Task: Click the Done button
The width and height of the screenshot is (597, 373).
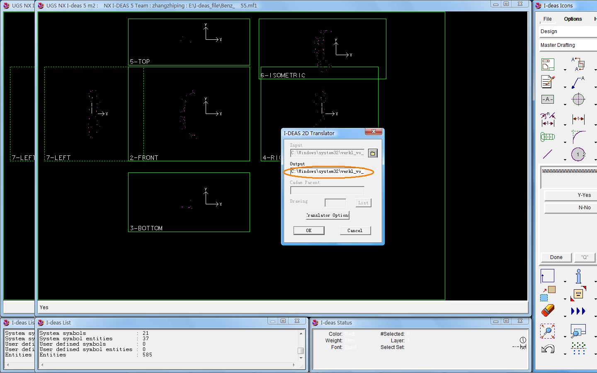Action: pyautogui.click(x=556, y=257)
